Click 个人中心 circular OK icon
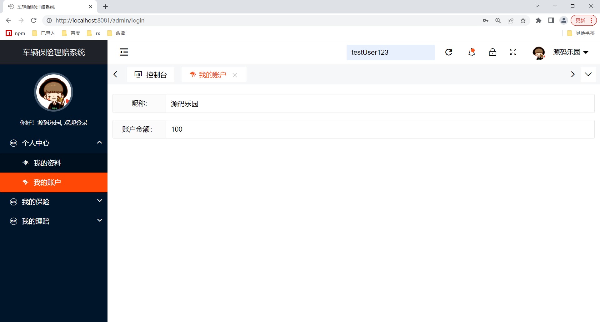The height and width of the screenshot is (322, 600). click(x=13, y=143)
